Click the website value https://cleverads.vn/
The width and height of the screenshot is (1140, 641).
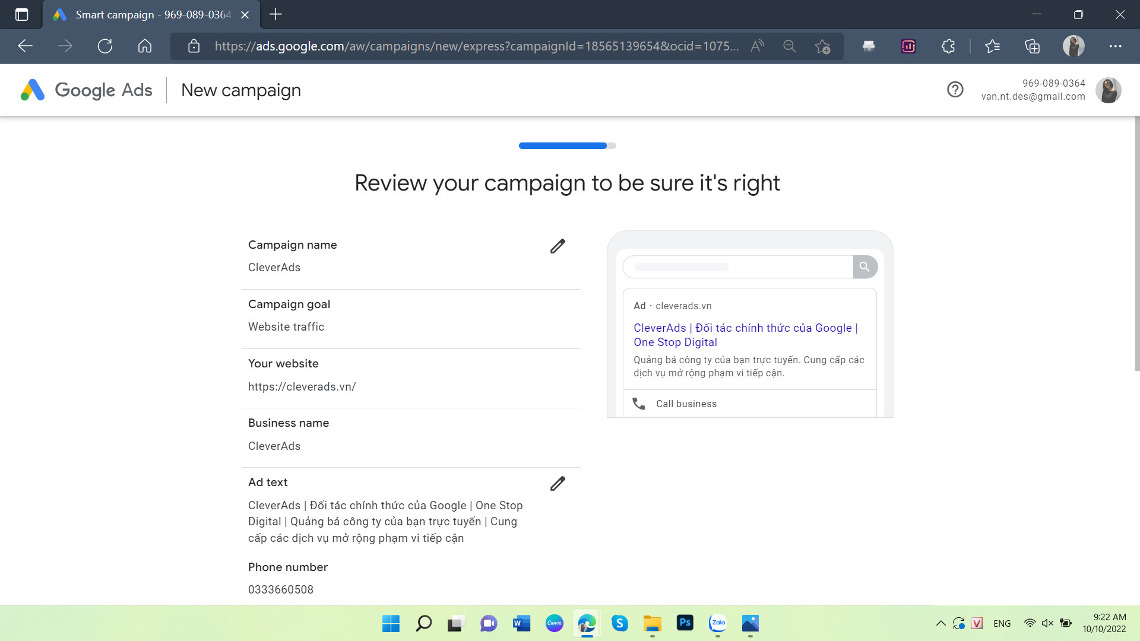pyautogui.click(x=302, y=387)
